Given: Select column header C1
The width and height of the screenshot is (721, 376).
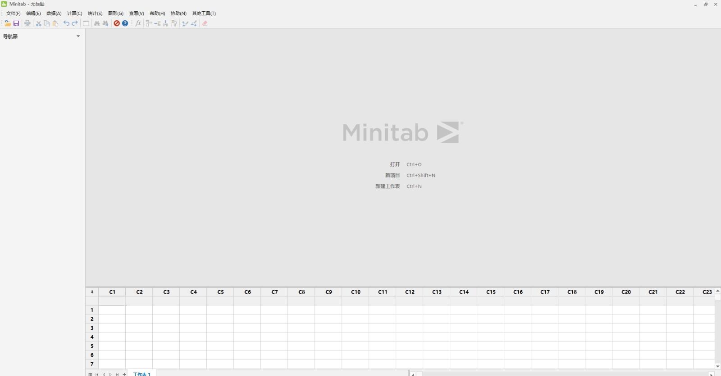Looking at the screenshot, I should tap(112, 292).
